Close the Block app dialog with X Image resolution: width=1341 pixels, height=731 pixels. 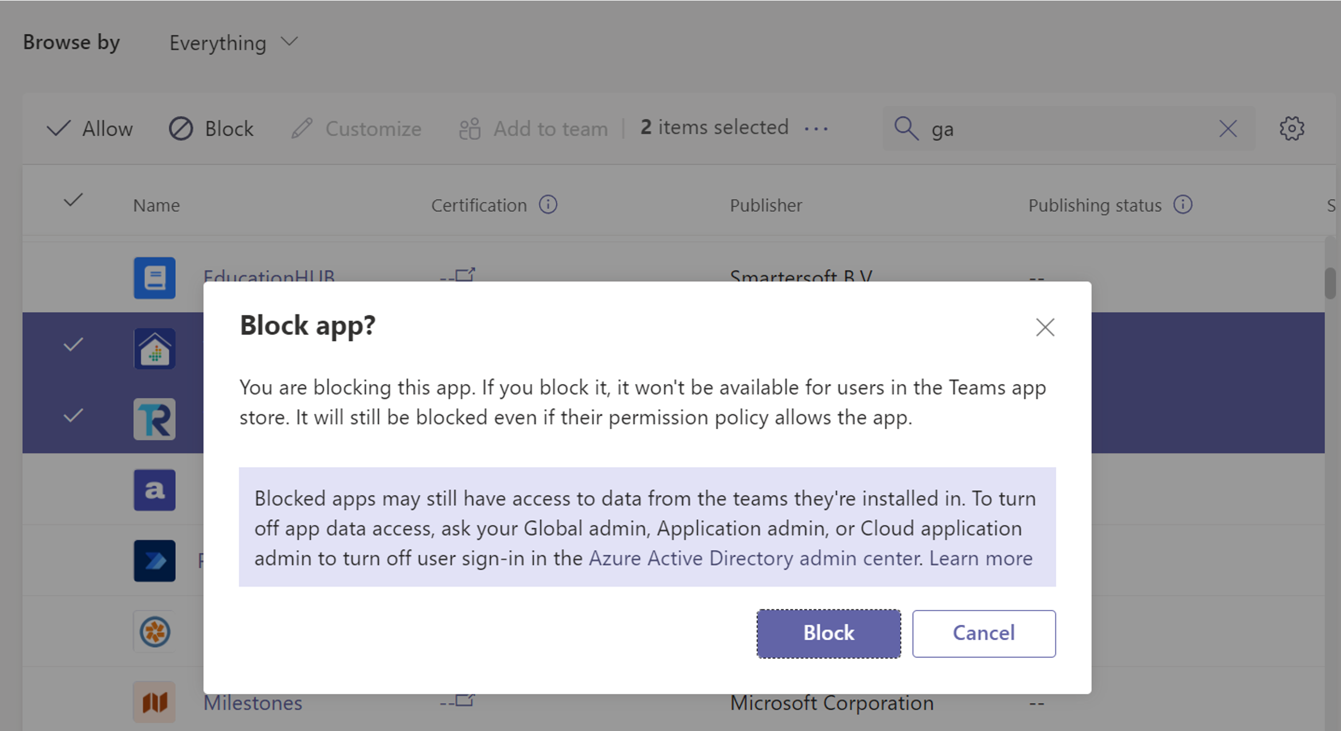coord(1045,327)
